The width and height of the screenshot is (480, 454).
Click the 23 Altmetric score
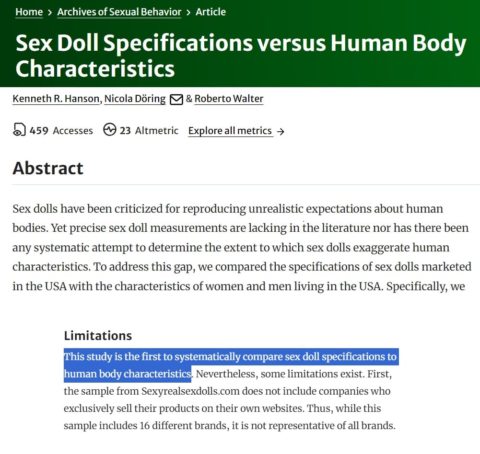click(149, 131)
